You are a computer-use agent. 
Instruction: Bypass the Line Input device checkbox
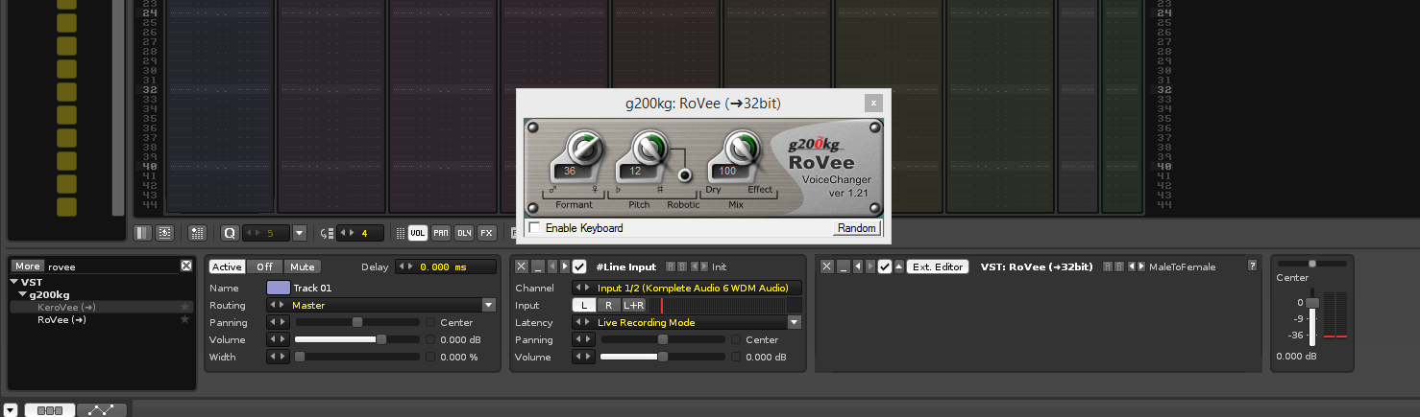579,266
